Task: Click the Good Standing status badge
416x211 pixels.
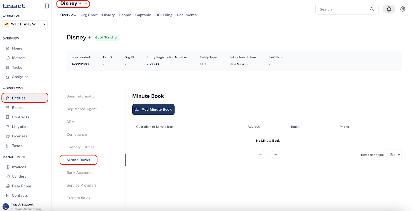Action: point(106,37)
